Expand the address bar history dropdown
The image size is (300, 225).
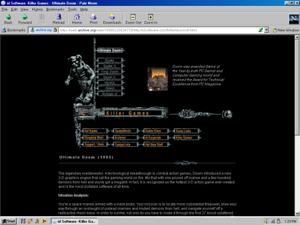(266, 30)
